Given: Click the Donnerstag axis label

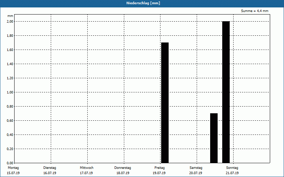Looking at the screenshot, I should point(122,168).
